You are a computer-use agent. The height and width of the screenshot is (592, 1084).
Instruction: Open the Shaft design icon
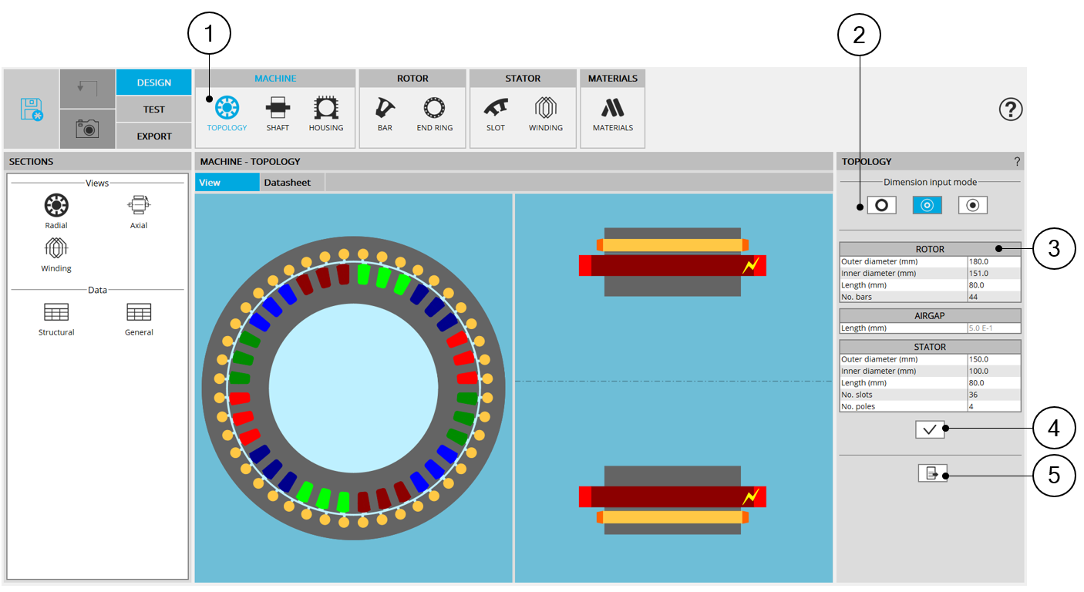[x=278, y=113]
